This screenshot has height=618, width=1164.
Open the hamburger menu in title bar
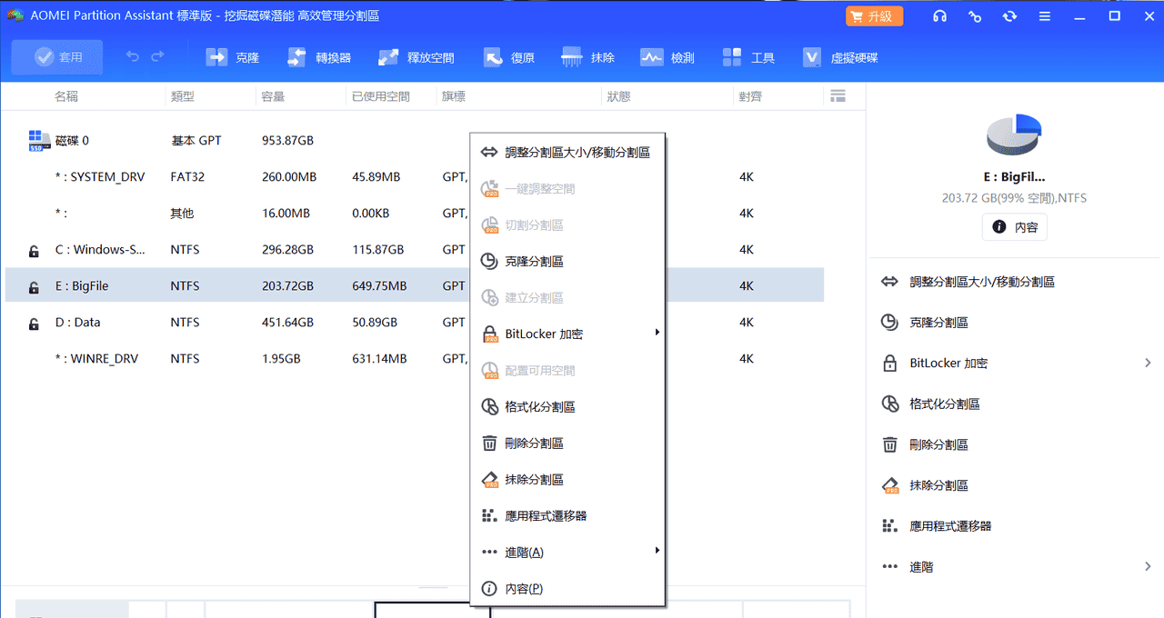pyautogui.click(x=1045, y=15)
